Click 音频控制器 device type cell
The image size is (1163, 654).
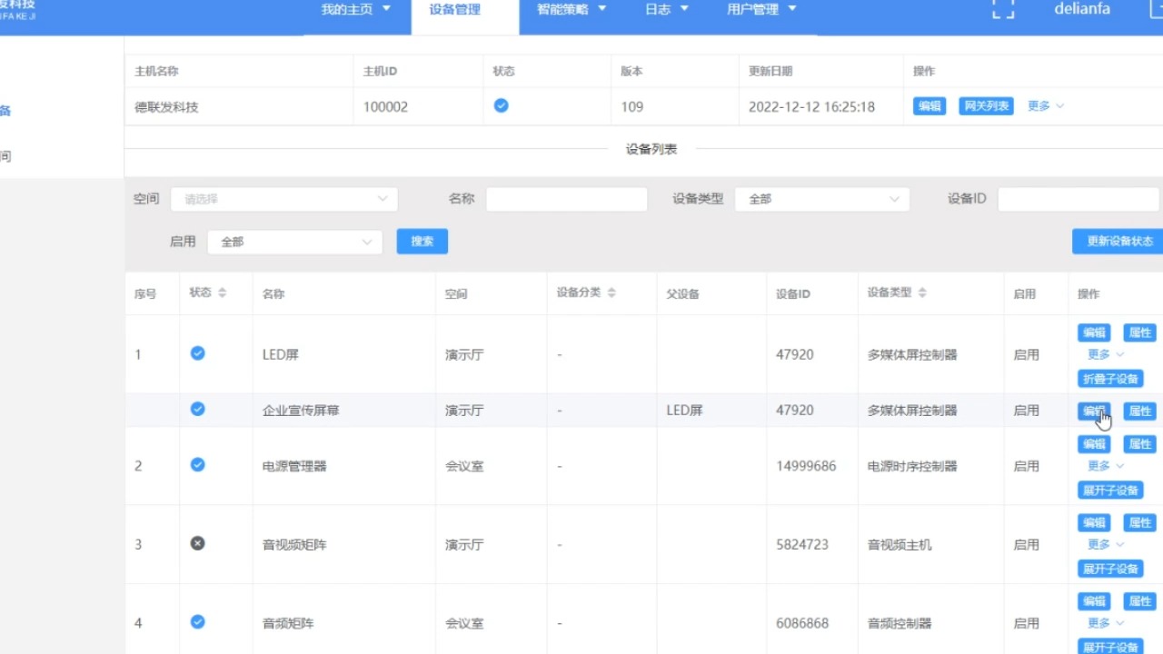(x=900, y=623)
